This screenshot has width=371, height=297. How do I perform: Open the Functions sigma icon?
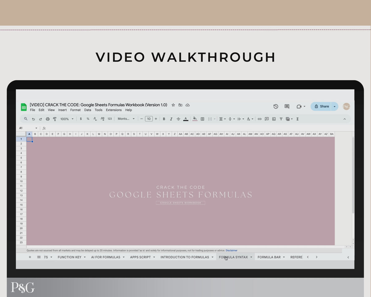click(297, 119)
